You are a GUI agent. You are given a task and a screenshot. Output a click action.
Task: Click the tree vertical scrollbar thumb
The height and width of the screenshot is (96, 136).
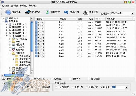point(32,36)
